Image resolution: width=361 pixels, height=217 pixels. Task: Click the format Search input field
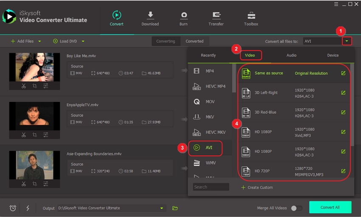pyautogui.click(x=211, y=187)
